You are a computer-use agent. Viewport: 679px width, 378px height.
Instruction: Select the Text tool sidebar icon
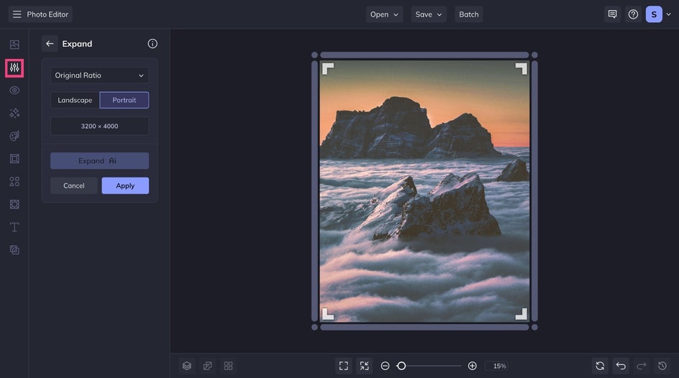coord(14,227)
